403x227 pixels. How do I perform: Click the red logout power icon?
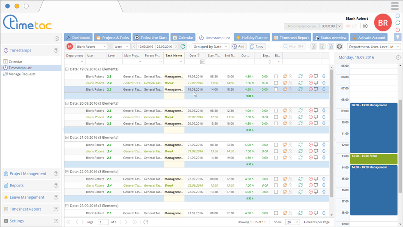pos(398,30)
